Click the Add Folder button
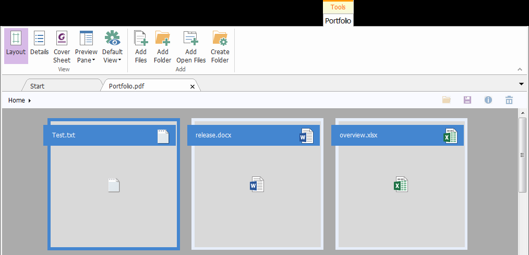The width and height of the screenshot is (529, 255). 163,46
